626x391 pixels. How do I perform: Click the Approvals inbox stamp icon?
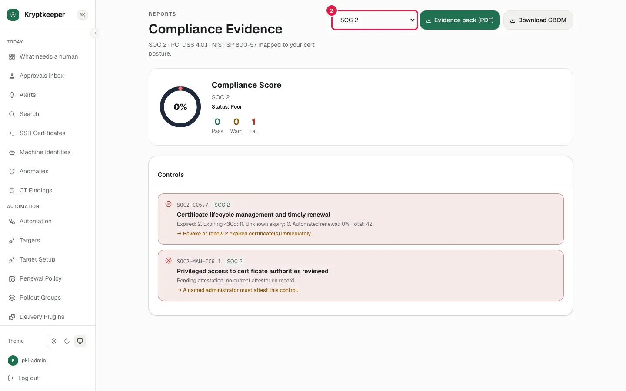[12, 76]
